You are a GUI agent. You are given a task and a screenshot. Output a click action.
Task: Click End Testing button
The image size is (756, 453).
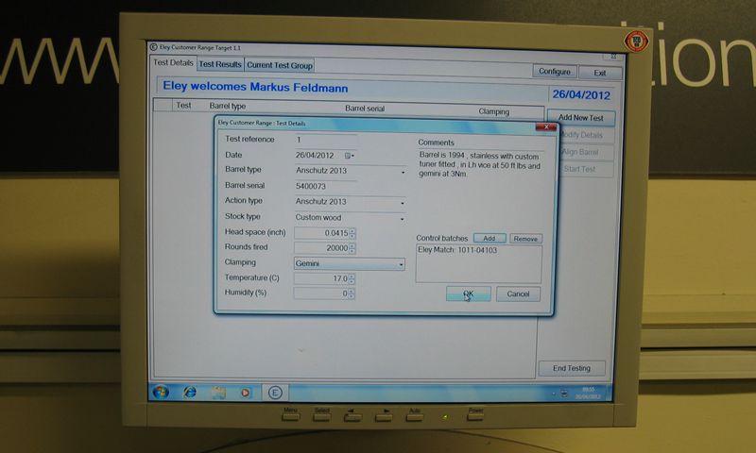pos(572,368)
